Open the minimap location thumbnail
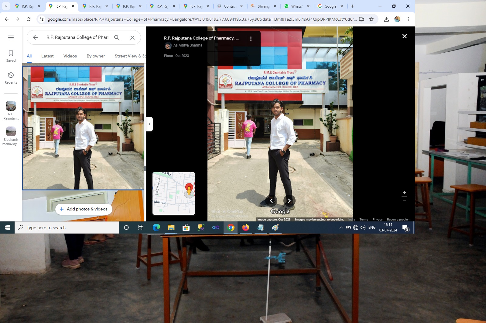This screenshot has width=486, height=323. (x=174, y=193)
